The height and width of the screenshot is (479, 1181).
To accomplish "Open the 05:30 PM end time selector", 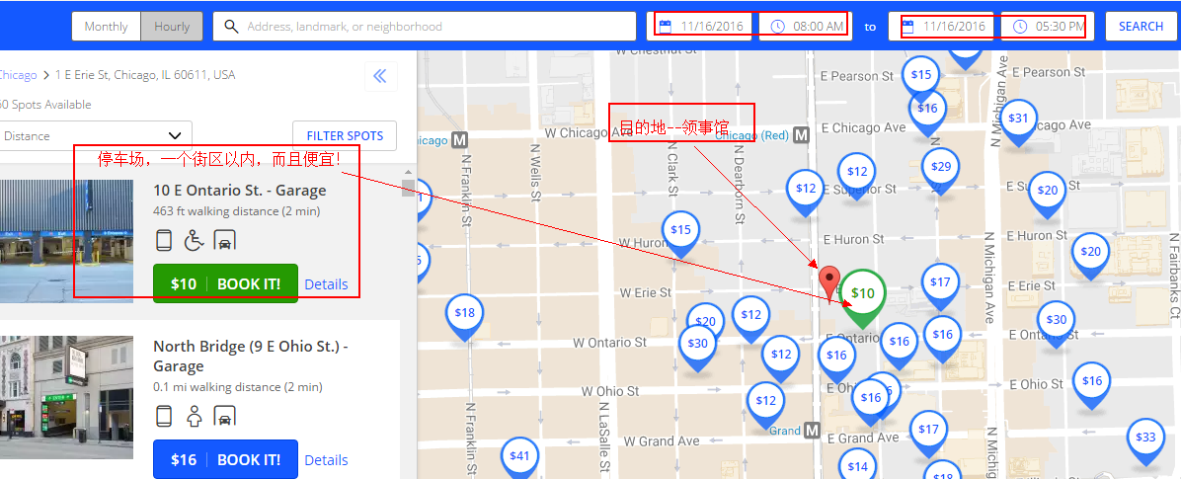I will point(1047,27).
